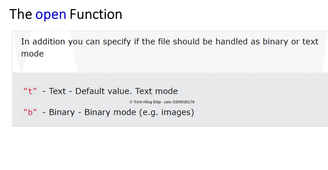Screen dimensions: 328x170
Task: Click "Text mode" at end of t line
Action: point(156,91)
